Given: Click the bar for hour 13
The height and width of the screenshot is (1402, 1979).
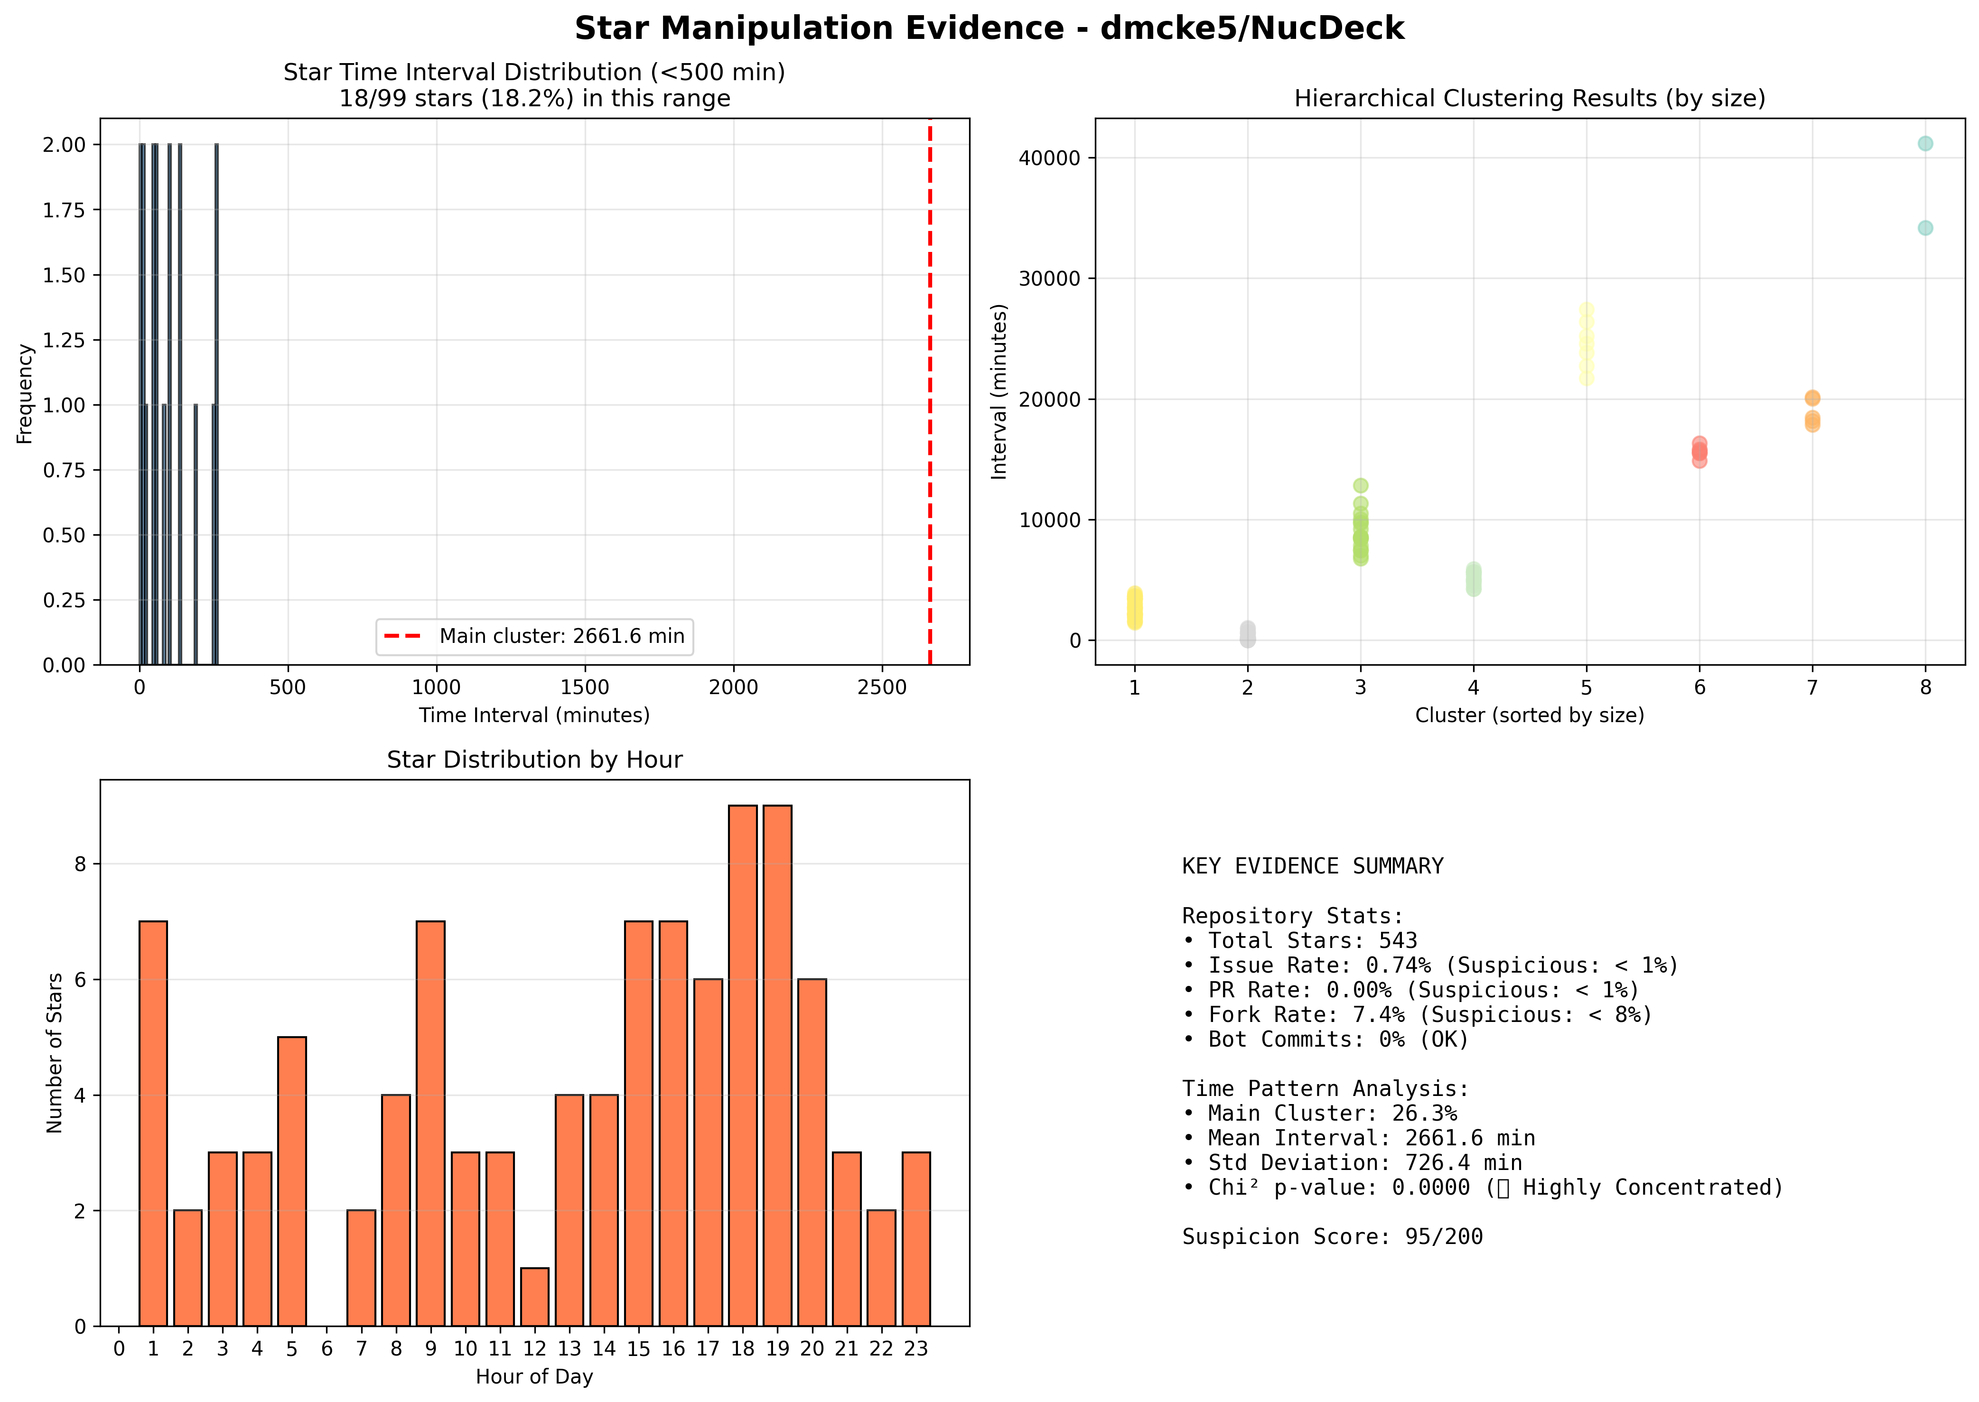Looking at the screenshot, I should 569,1210.
